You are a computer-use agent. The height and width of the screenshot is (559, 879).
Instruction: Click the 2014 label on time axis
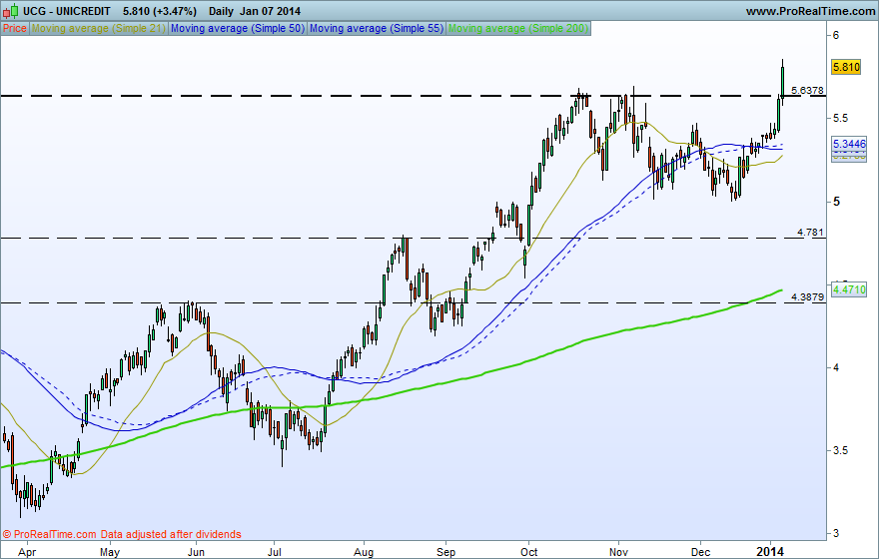coord(770,552)
